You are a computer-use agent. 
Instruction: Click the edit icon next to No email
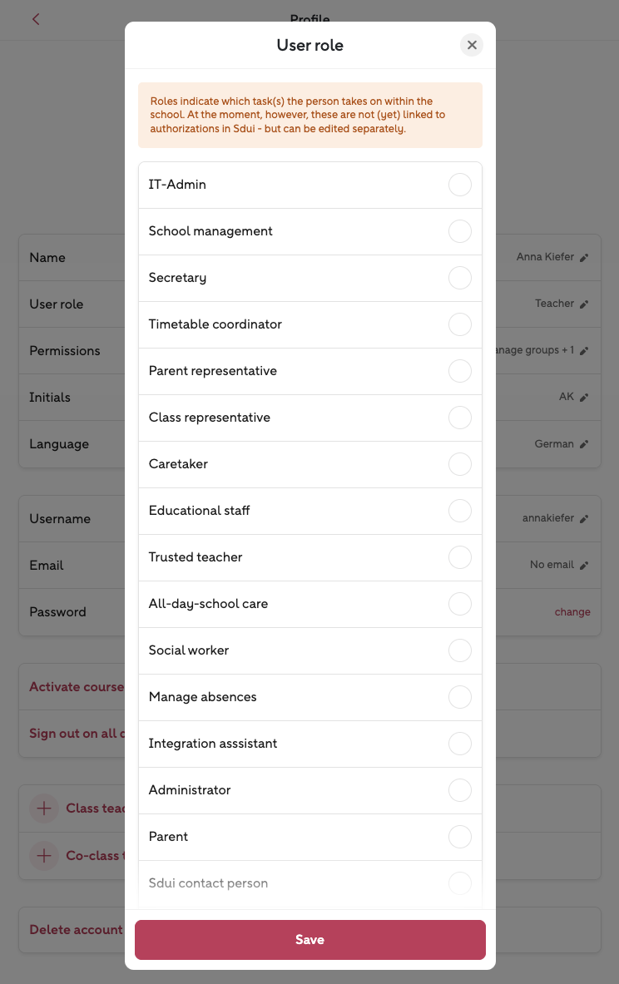(584, 566)
